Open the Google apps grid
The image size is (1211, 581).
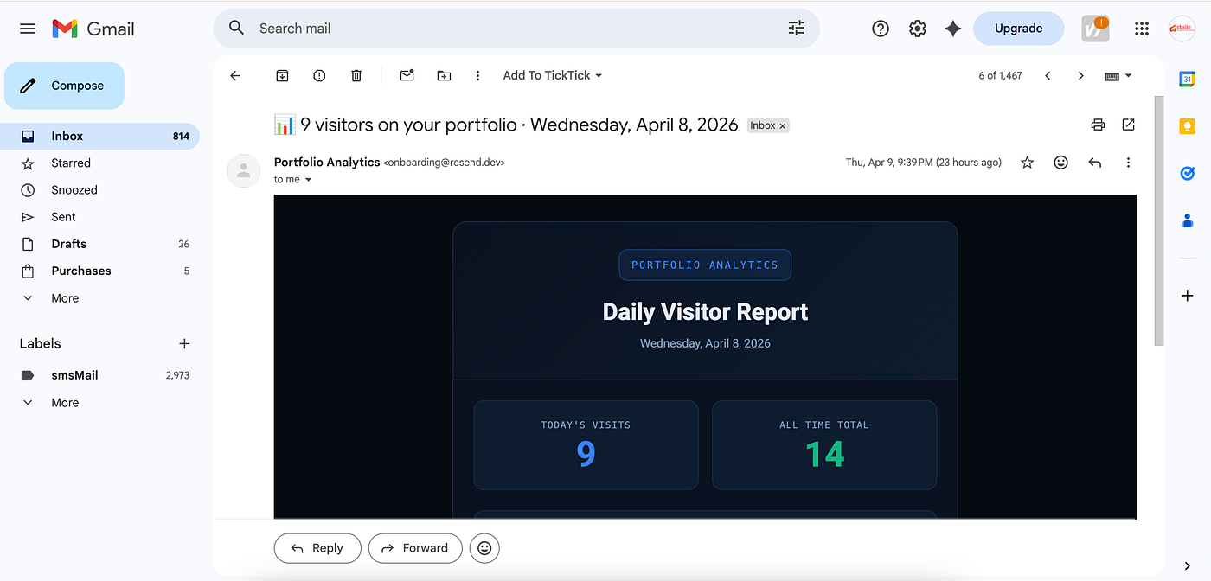(x=1142, y=29)
